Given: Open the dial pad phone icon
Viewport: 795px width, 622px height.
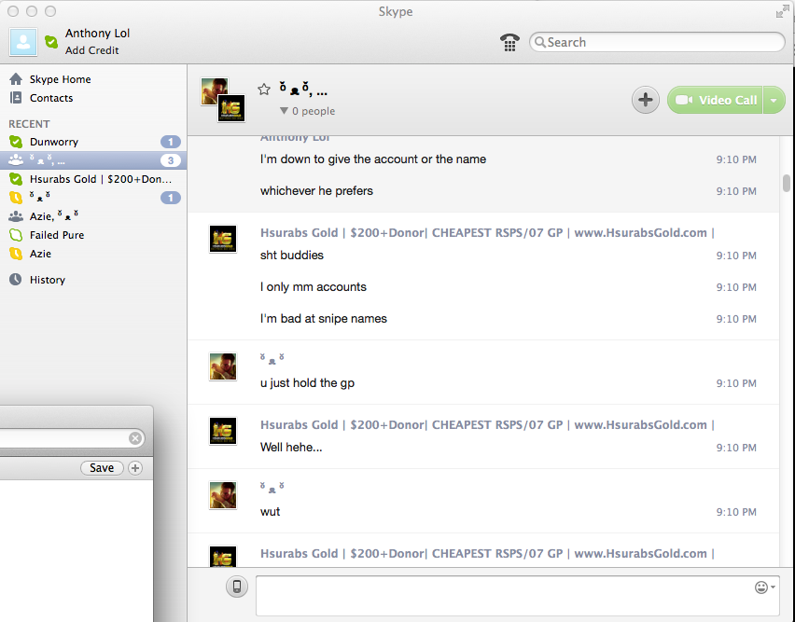Looking at the screenshot, I should (x=509, y=42).
